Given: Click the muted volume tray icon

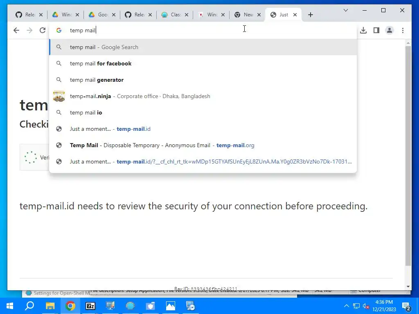Looking at the screenshot, I should click(x=366, y=306).
